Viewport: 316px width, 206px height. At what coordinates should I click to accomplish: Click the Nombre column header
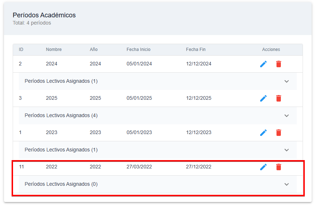pyautogui.click(x=54, y=50)
